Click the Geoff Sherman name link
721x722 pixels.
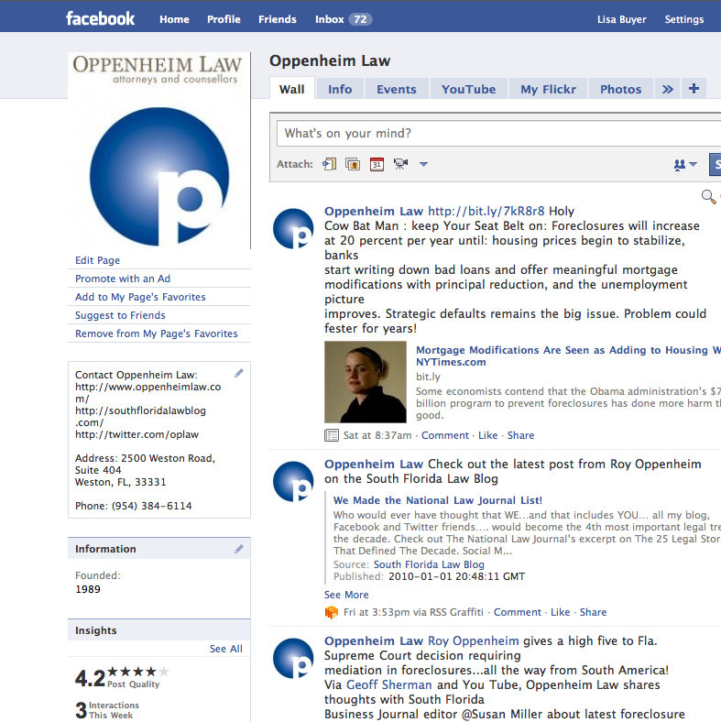point(389,684)
